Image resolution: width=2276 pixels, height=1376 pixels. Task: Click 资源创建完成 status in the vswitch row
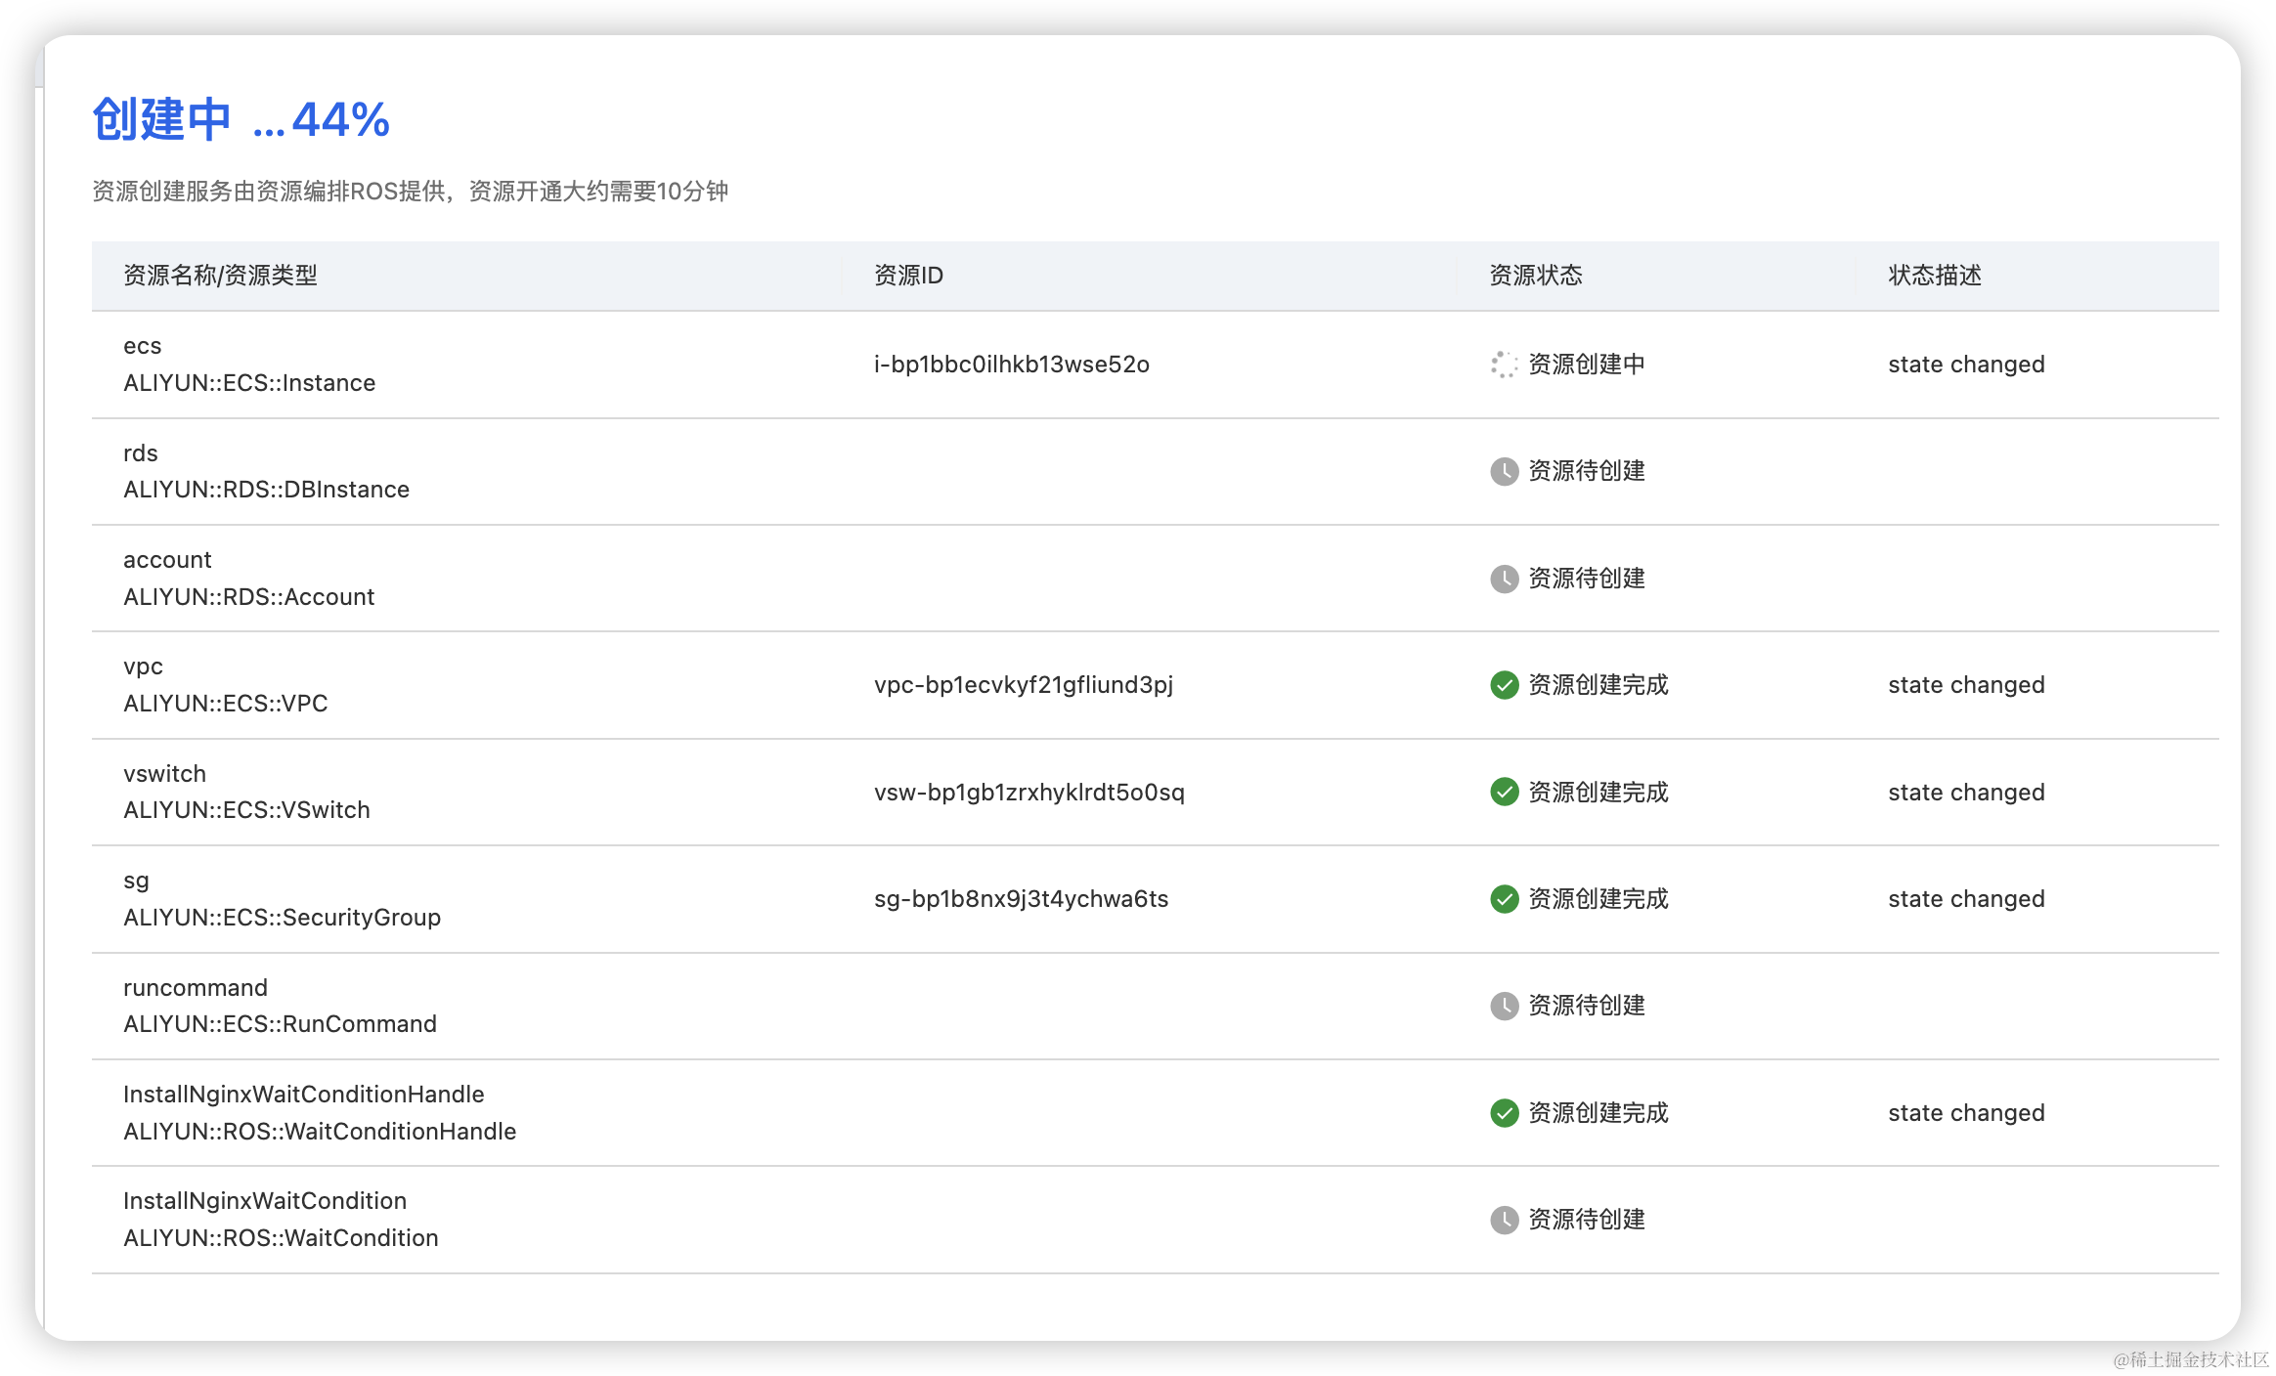point(1598,792)
